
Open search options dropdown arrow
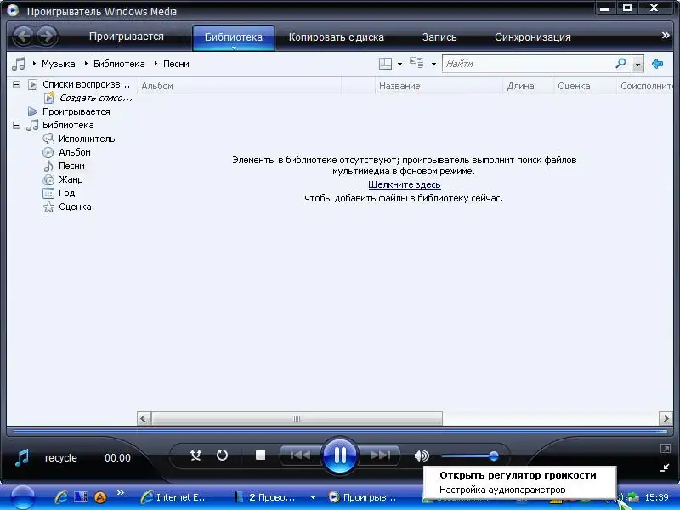[x=637, y=65]
